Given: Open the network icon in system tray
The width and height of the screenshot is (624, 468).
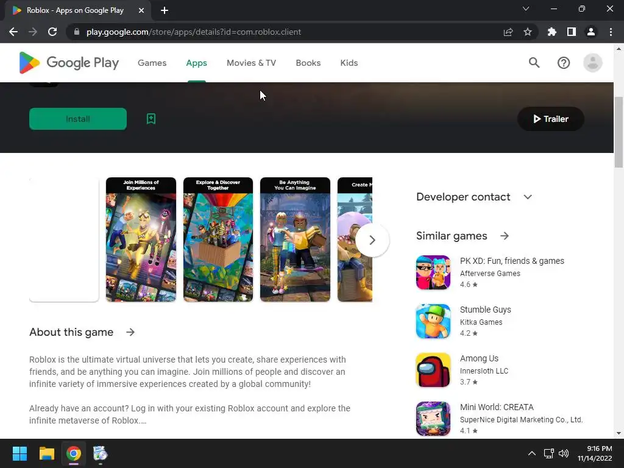Looking at the screenshot, I should click(x=549, y=453).
